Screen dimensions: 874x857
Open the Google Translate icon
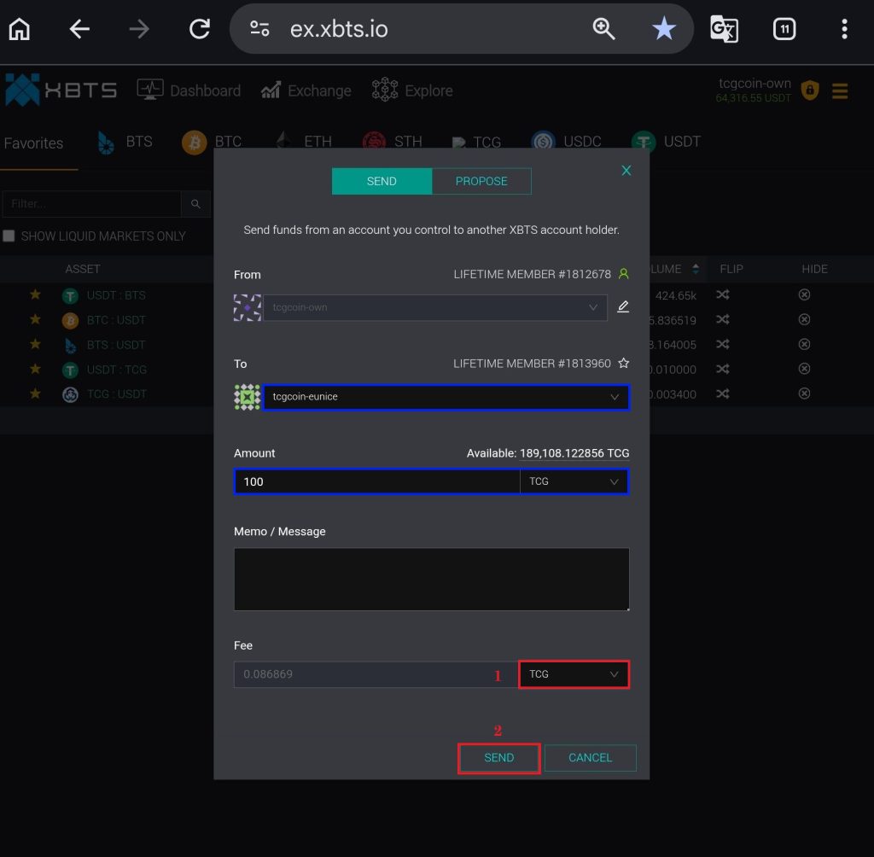pos(724,30)
